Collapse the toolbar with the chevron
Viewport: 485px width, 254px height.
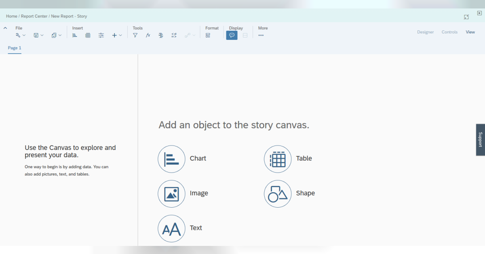pos(5,28)
